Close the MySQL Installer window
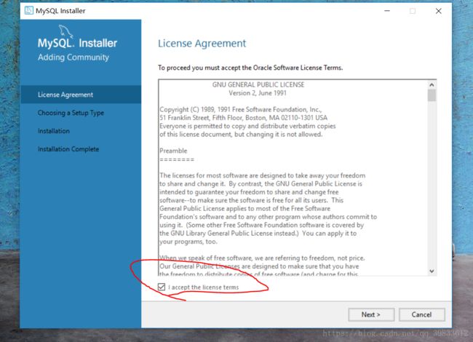 click(x=439, y=11)
